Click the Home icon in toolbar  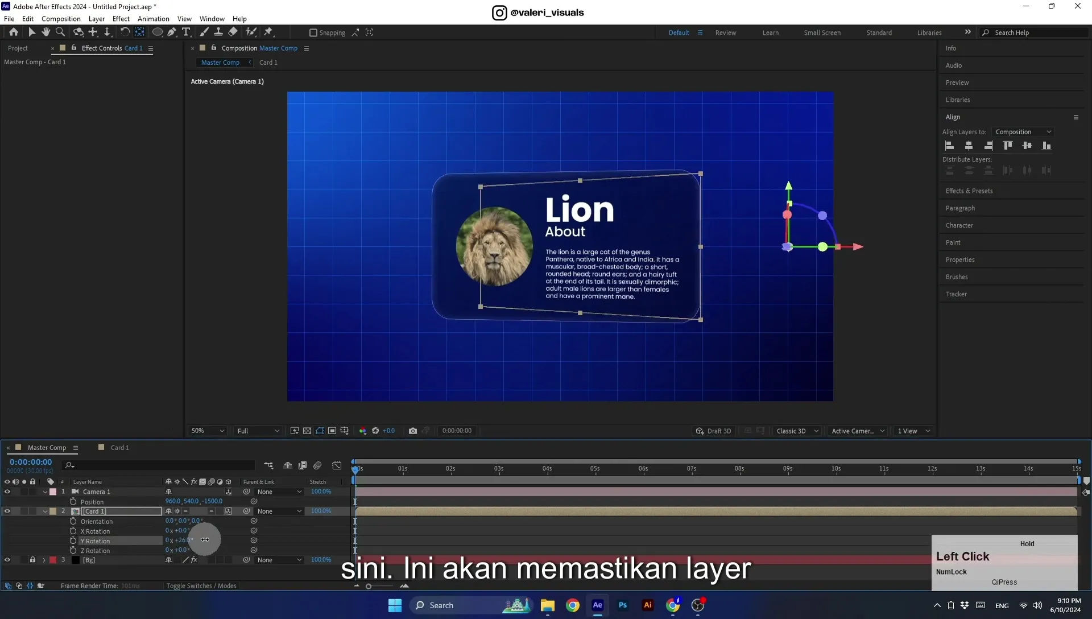coord(14,32)
